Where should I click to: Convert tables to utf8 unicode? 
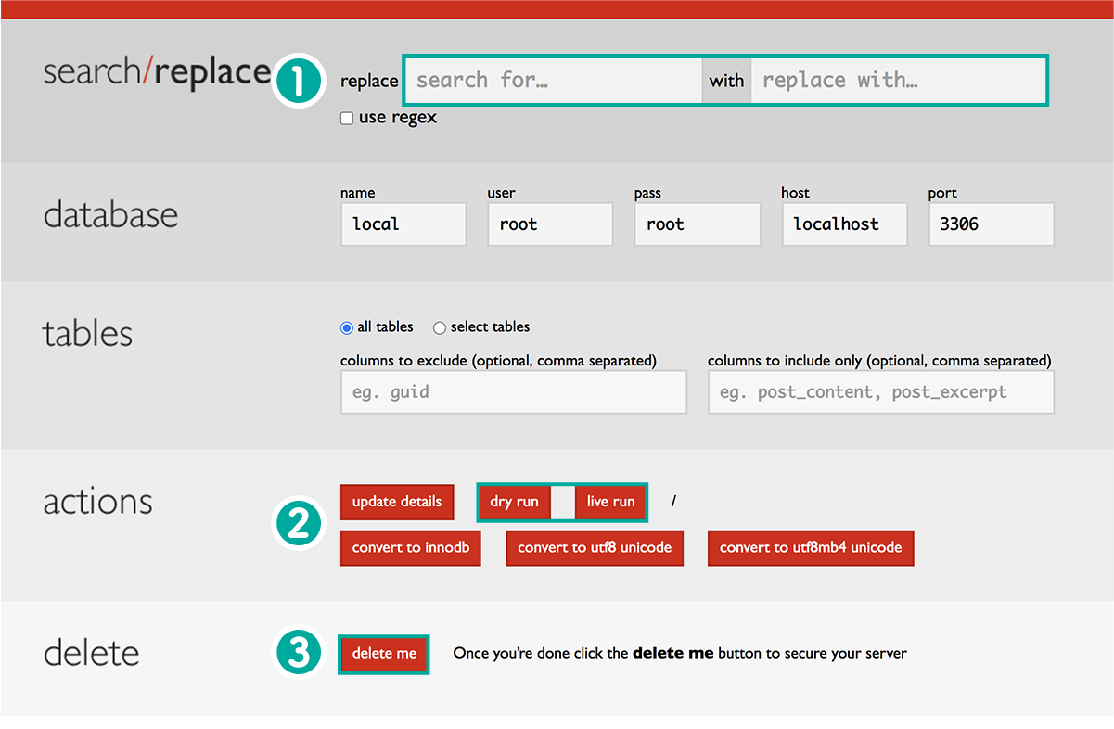595,548
